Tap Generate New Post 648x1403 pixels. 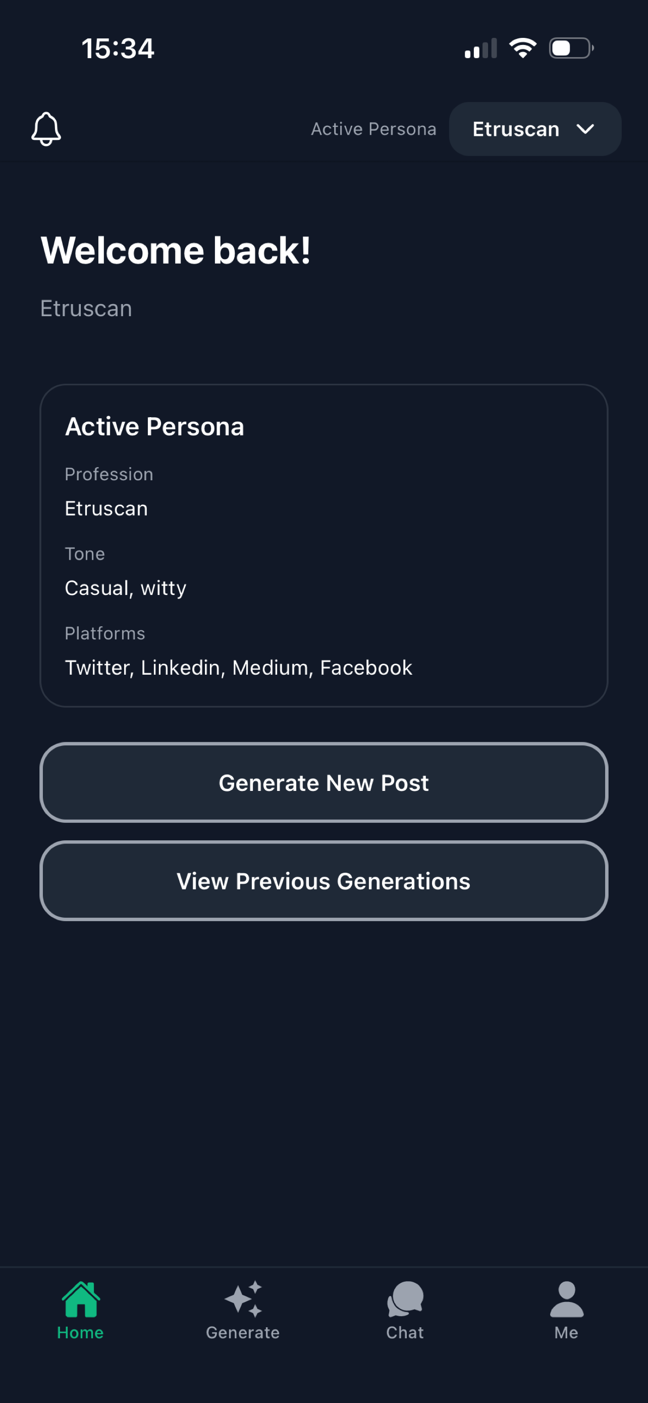323,782
